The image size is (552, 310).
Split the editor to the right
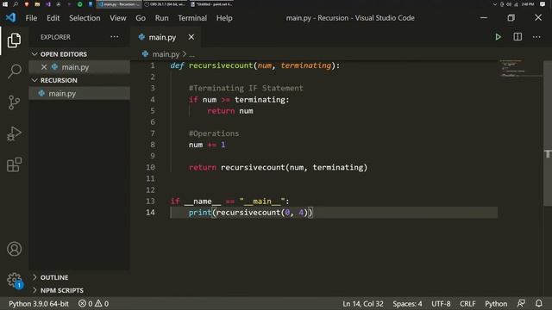[517, 37]
